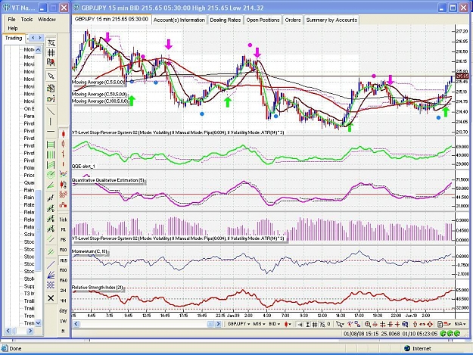Open the File menu

click(11, 20)
